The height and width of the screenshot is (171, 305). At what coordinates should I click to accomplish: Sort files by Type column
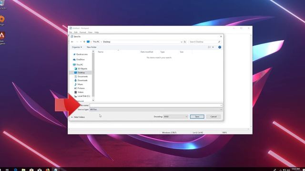(163, 52)
